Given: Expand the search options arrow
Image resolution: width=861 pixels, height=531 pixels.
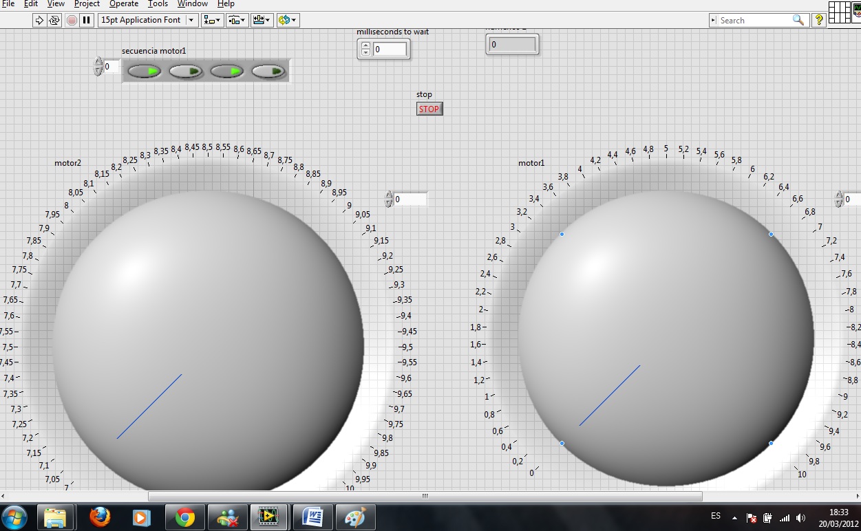Looking at the screenshot, I should [x=713, y=20].
